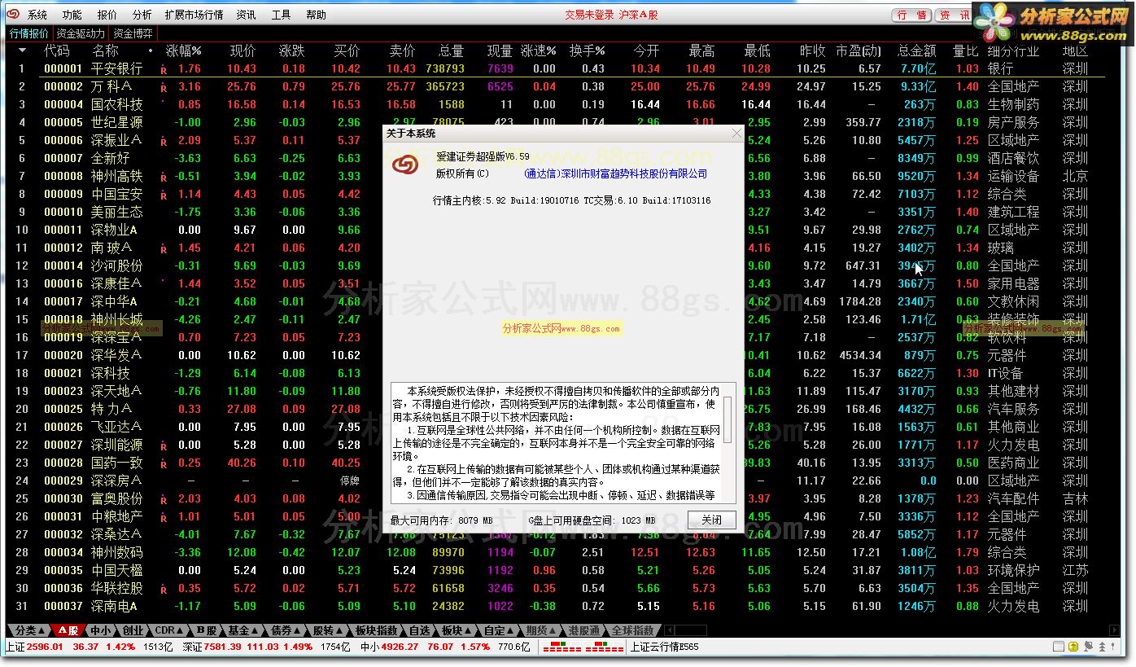Select the 板块指数 bottom tab
Image resolution: width=1136 pixels, height=667 pixels.
377,630
